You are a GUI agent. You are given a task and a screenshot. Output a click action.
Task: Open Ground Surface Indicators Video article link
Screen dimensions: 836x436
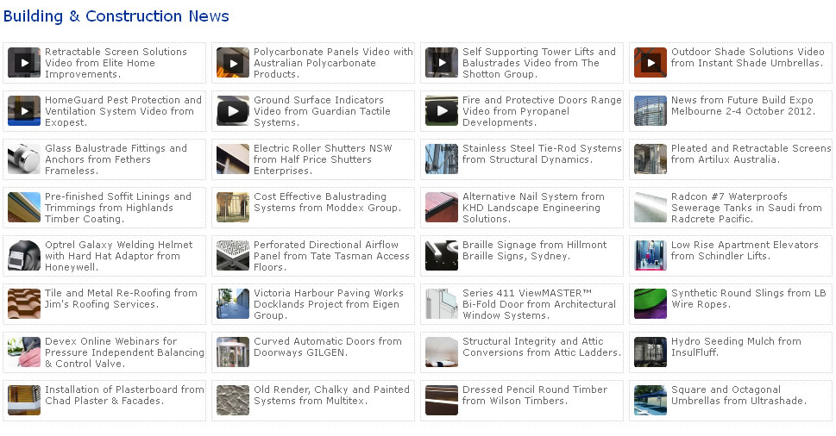(322, 111)
